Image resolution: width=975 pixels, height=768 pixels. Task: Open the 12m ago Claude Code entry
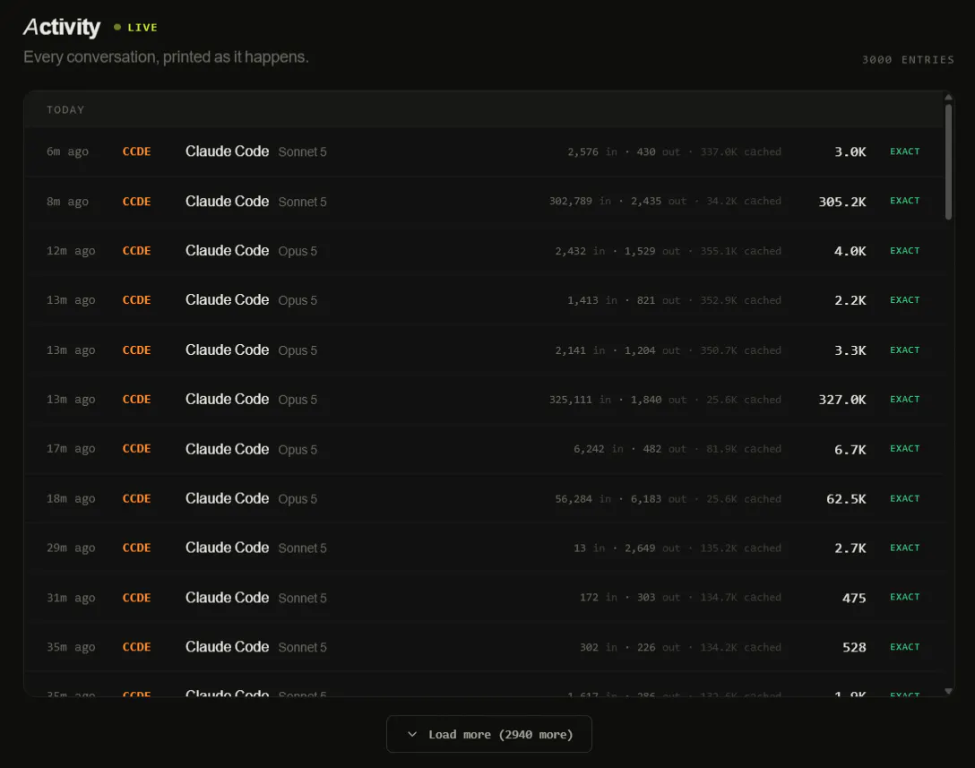[x=483, y=251]
